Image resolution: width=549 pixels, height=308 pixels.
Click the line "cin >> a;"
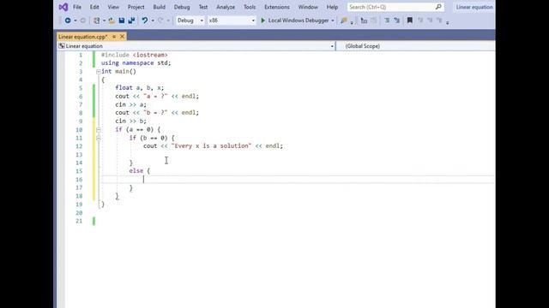(x=130, y=104)
